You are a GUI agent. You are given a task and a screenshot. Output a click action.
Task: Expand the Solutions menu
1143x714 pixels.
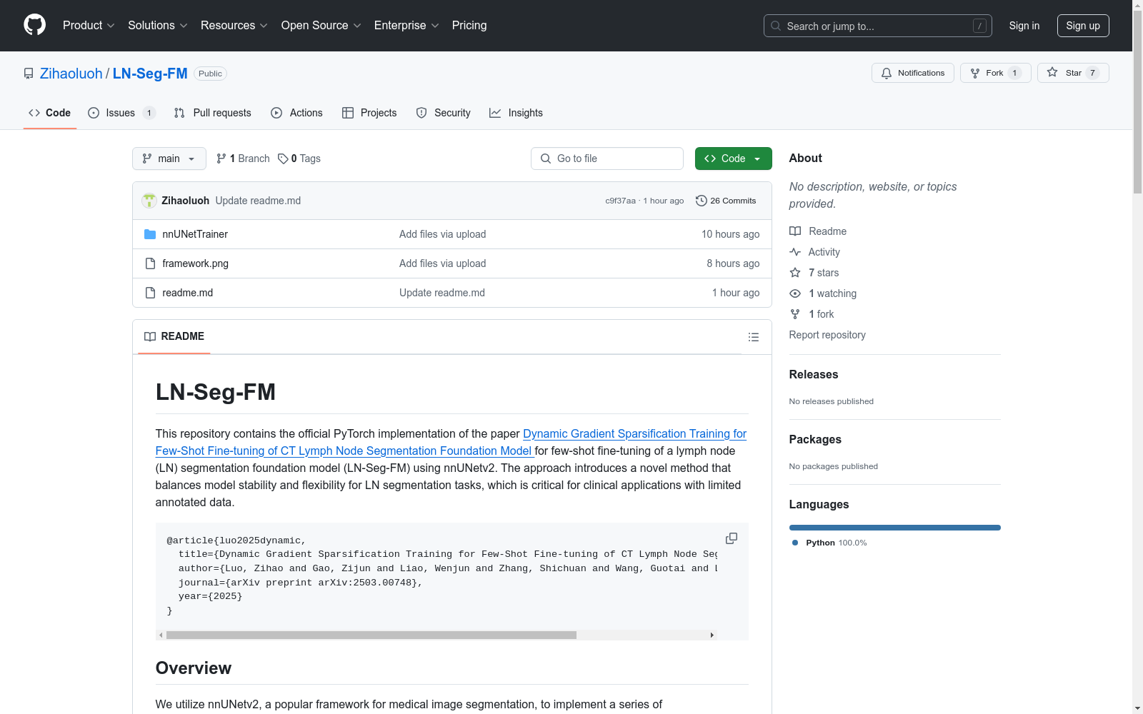coord(158,26)
